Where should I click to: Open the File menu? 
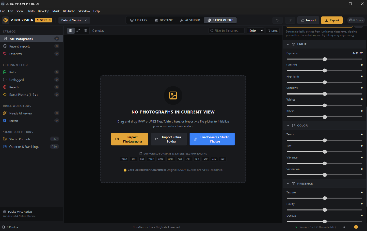pos(3,11)
